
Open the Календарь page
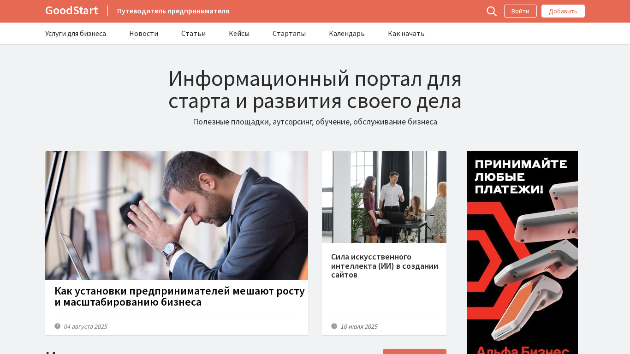pyautogui.click(x=347, y=33)
